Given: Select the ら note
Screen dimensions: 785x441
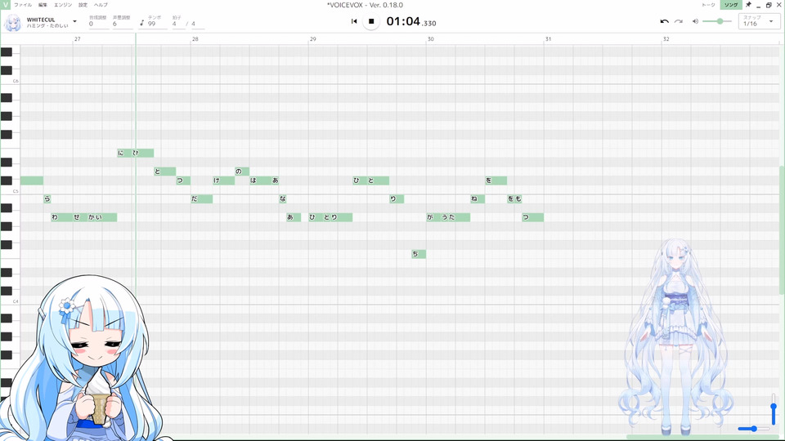Looking at the screenshot, I should click(47, 199).
